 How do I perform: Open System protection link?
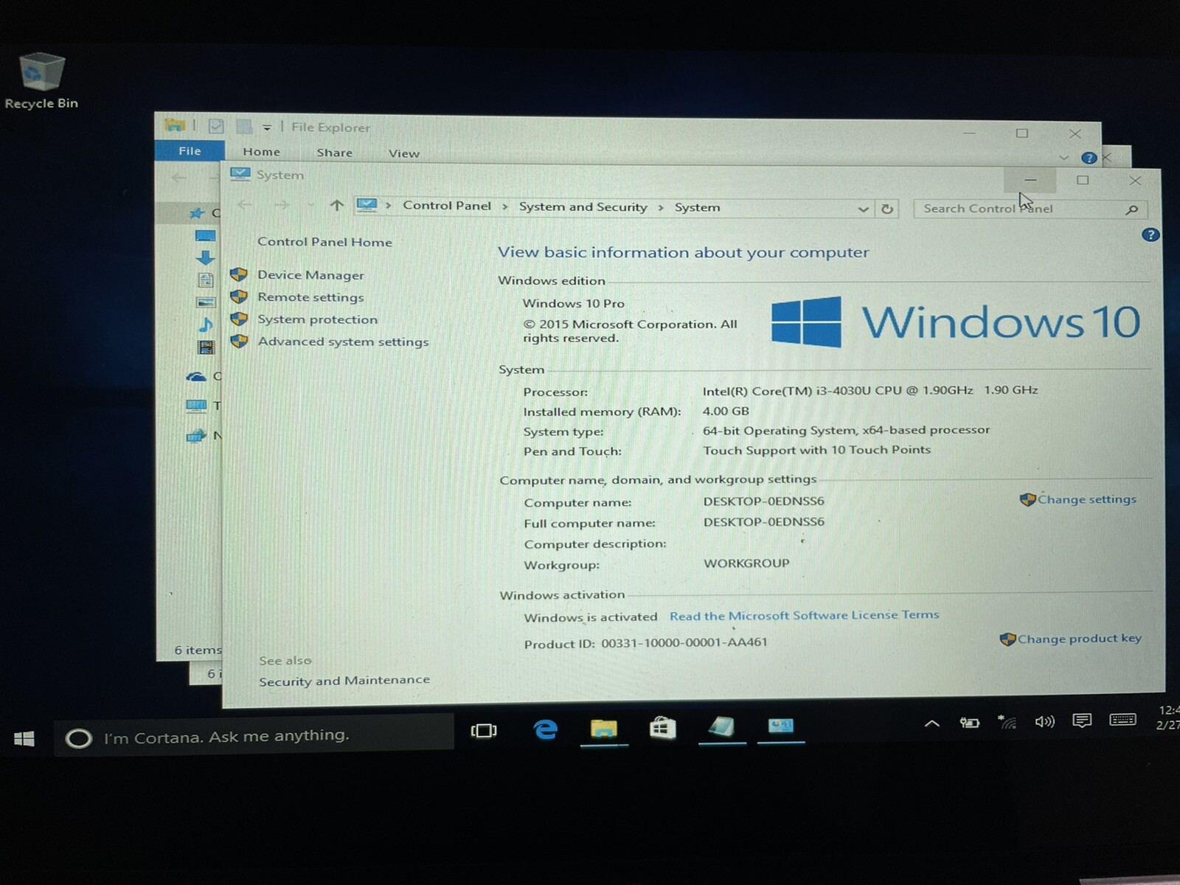(317, 319)
